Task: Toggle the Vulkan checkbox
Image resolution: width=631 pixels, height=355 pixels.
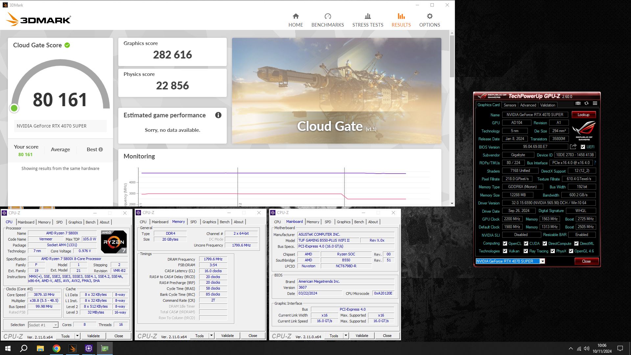Action: point(505,251)
